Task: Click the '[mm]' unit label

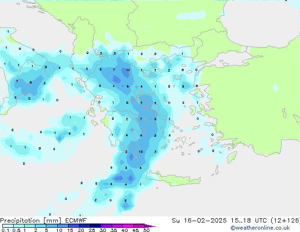Action: pyautogui.click(x=52, y=221)
